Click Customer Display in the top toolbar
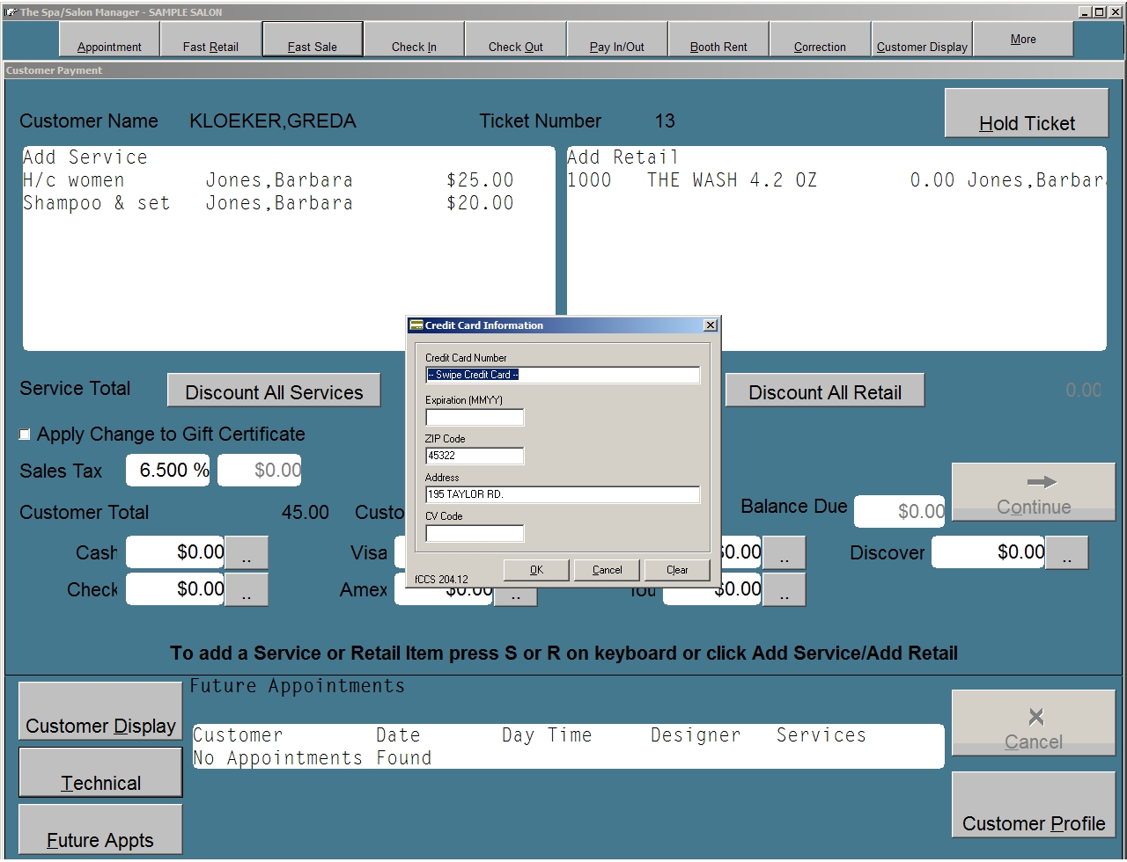The height and width of the screenshot is (862, 1127). click(922, 40)
